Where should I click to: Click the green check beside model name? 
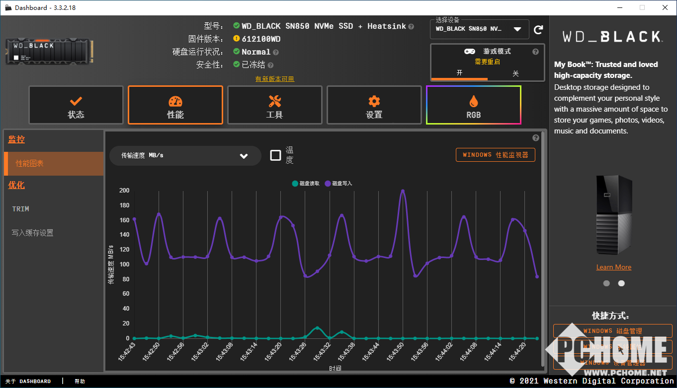point(237,26)
